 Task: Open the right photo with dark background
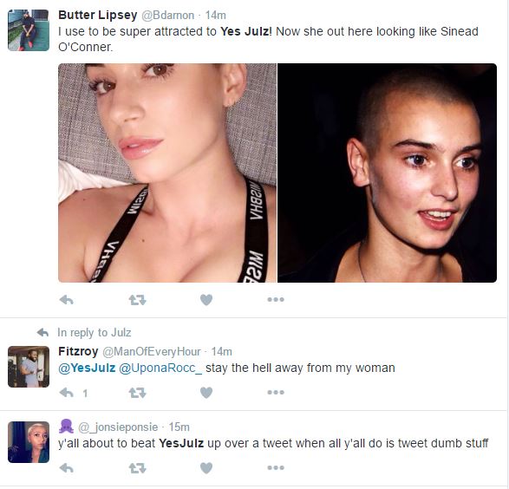(x=387, y=173)
